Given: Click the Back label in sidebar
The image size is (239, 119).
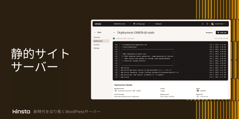Looking at the screenshot, I should [99, 32].
